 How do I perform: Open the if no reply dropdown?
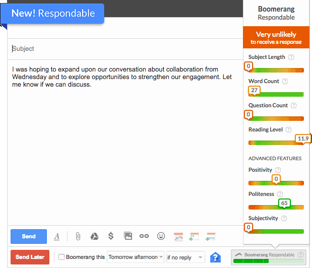pos(185,257)
